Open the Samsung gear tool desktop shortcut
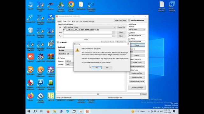The width and height of the screenshot is (204, 114). pyautogui.click(x=40, y=98)
